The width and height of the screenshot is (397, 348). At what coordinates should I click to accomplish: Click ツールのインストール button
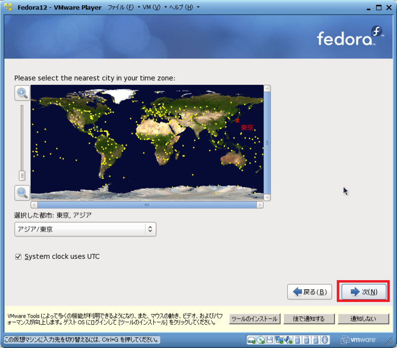point(255,319)
